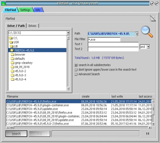
Task: Click the 45.9.0-4 folder icon
Action: pyautogui.click(x=13, y=79)
